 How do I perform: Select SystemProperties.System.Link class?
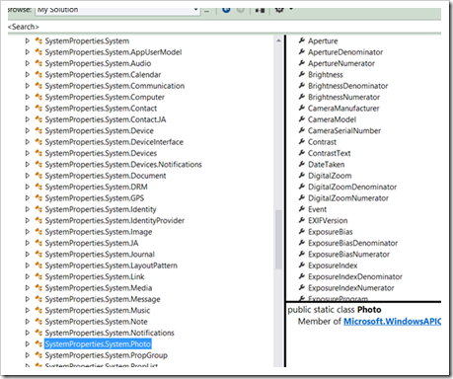click(95, 276)
